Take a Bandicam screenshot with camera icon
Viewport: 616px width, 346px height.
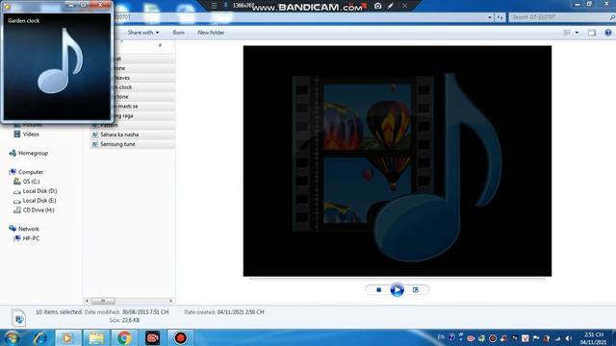[377, 6]
